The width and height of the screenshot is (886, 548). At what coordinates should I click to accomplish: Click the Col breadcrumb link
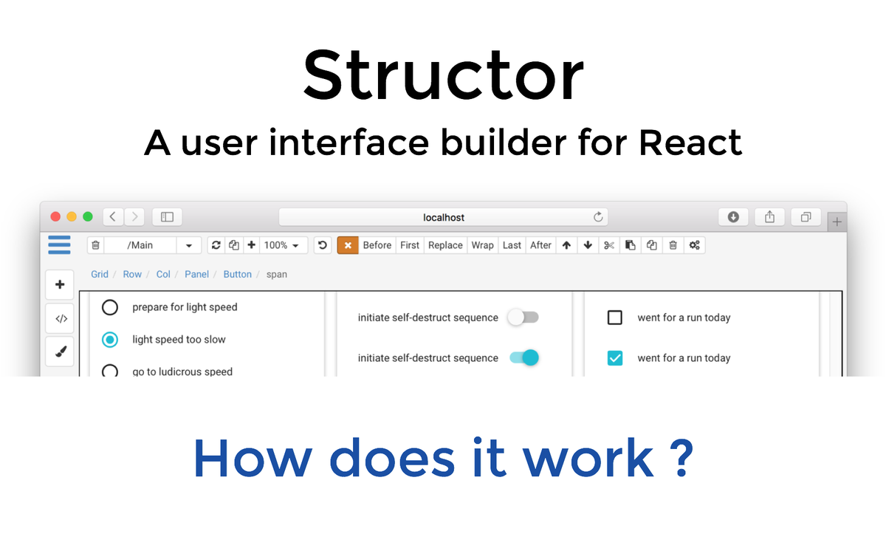(x=163, y=274)
